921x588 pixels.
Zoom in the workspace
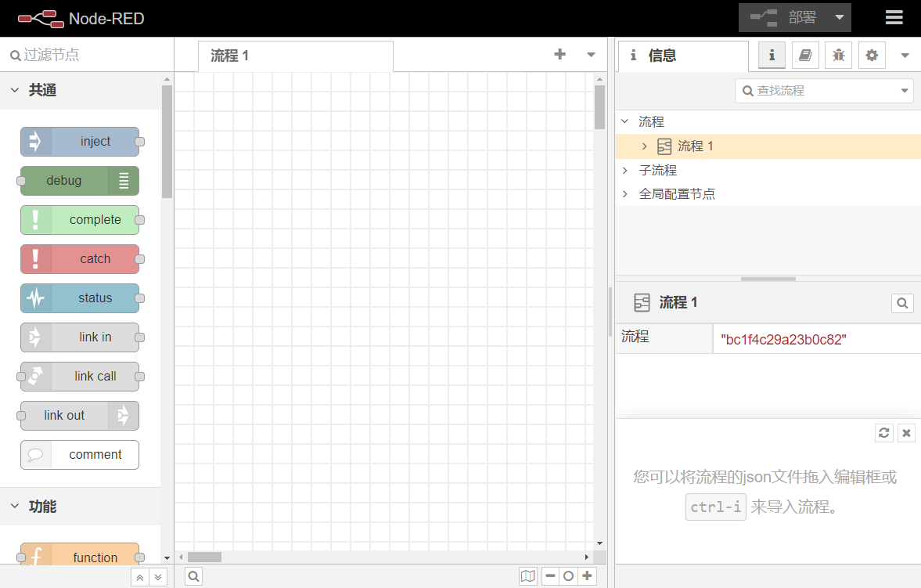point(587,576)
